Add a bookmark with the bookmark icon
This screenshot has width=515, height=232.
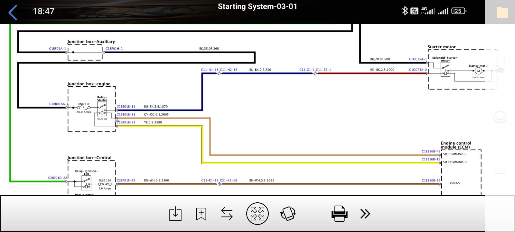[201, 214]
